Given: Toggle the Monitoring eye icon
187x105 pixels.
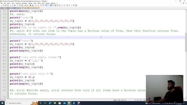Looking at the screenshot, I should (64, 5).
